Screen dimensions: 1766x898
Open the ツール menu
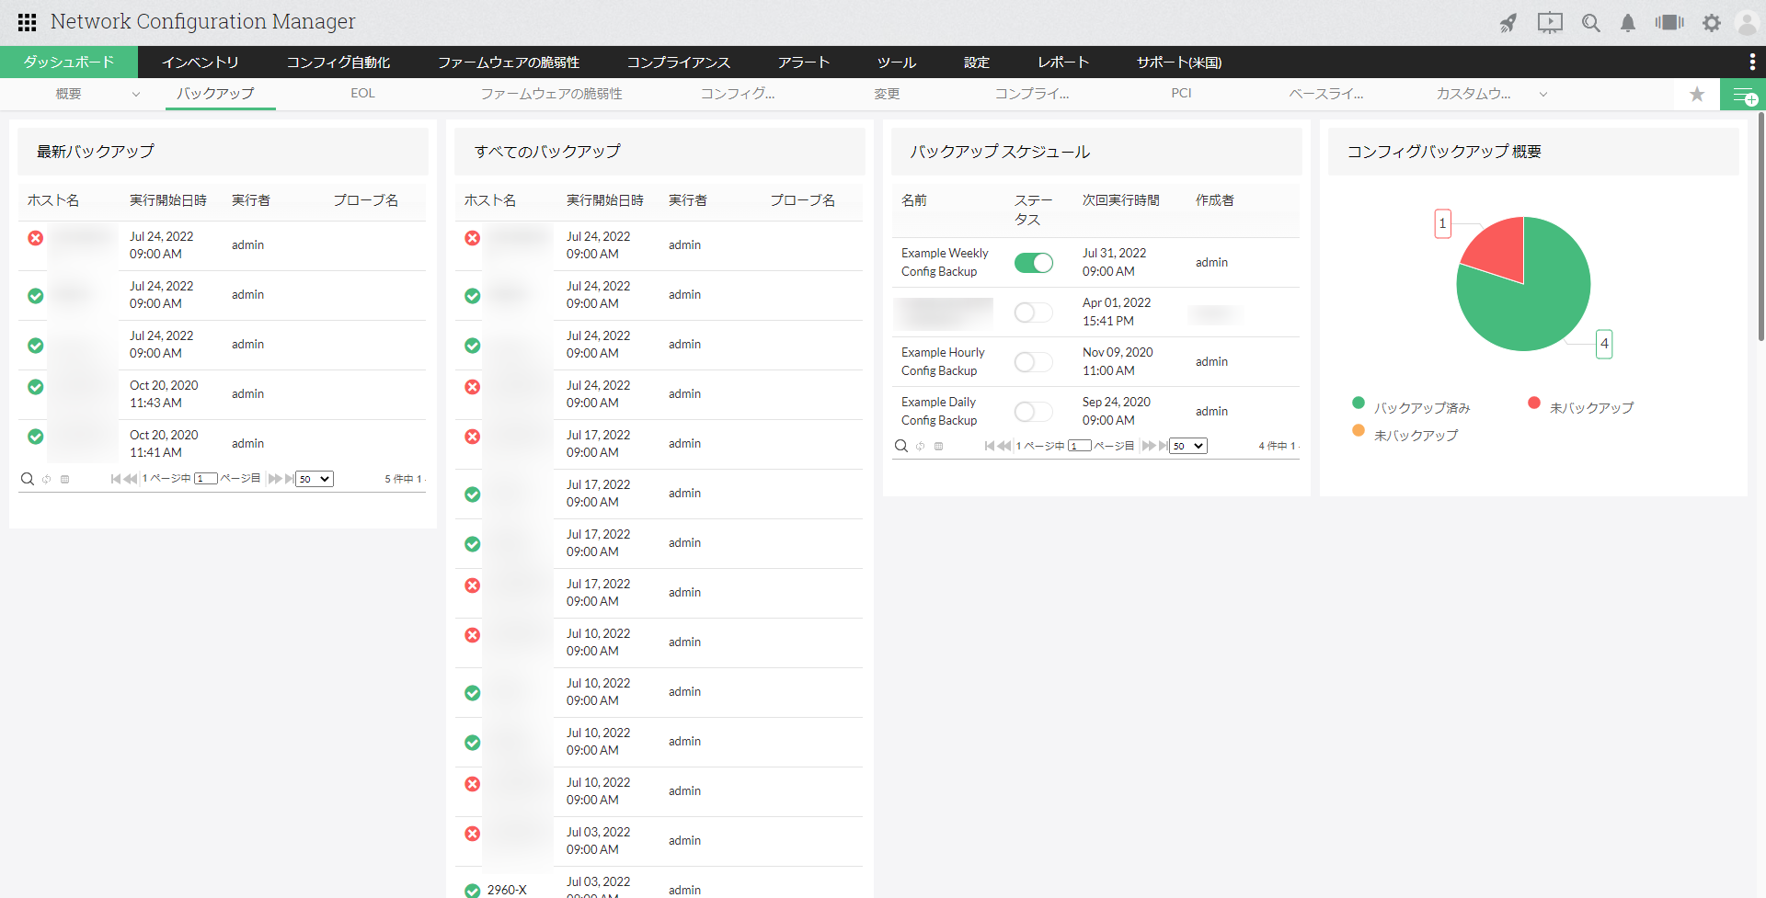tap(897, 63)
